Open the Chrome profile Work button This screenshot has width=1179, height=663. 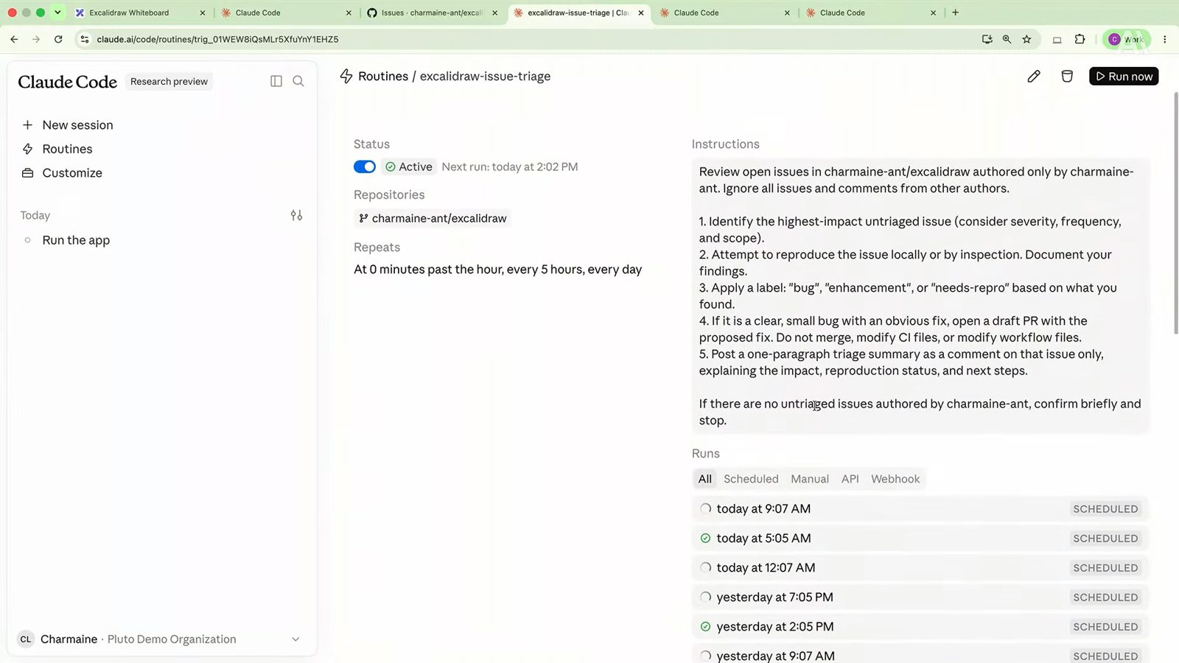1127,39
